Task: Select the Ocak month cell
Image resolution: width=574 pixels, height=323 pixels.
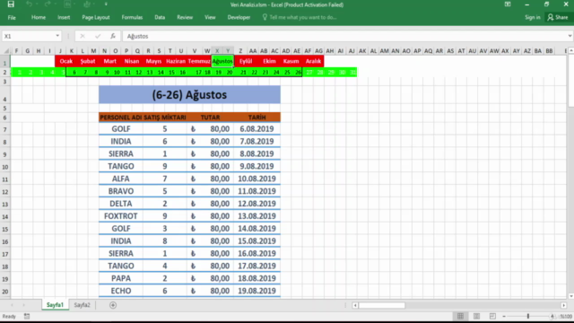Action: [x=65, y=61]
